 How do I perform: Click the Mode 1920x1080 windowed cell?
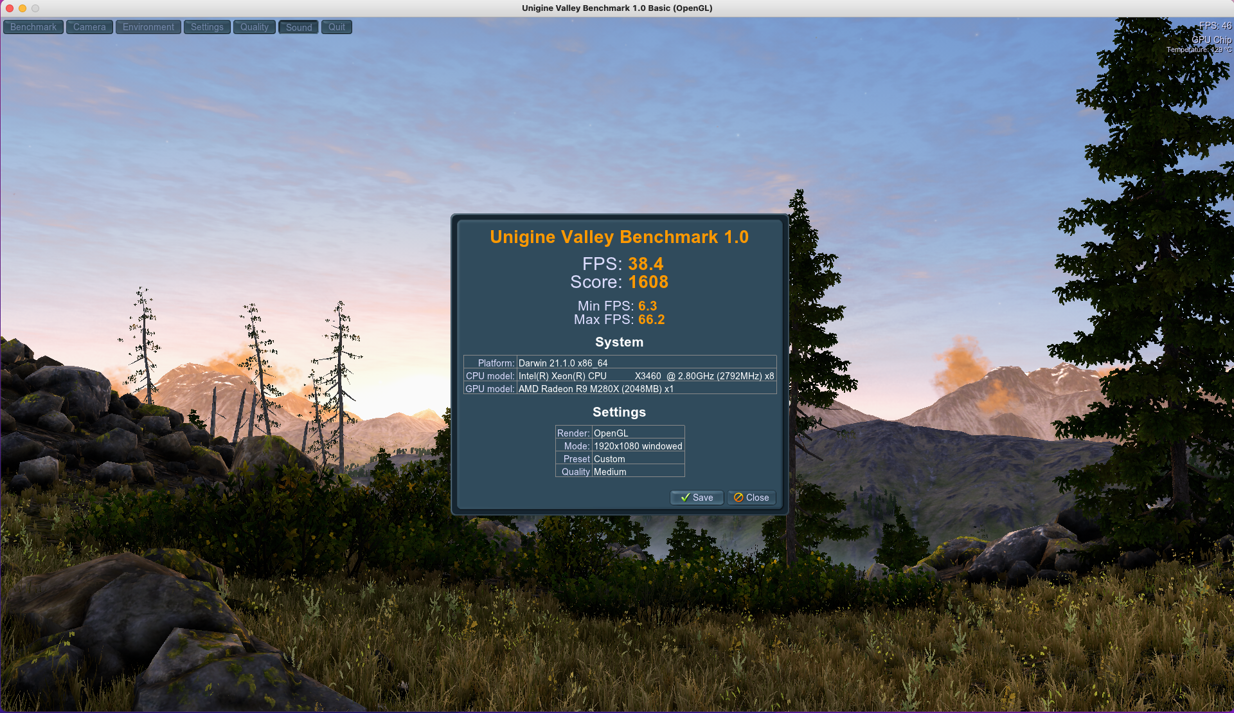(x=638, y=446)
